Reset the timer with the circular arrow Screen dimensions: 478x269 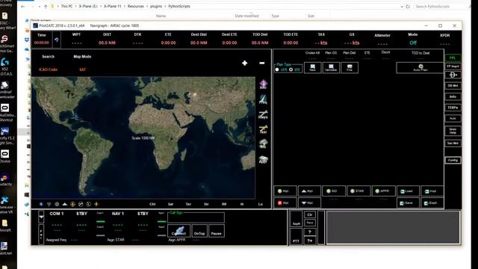click(x=57, y=40)
